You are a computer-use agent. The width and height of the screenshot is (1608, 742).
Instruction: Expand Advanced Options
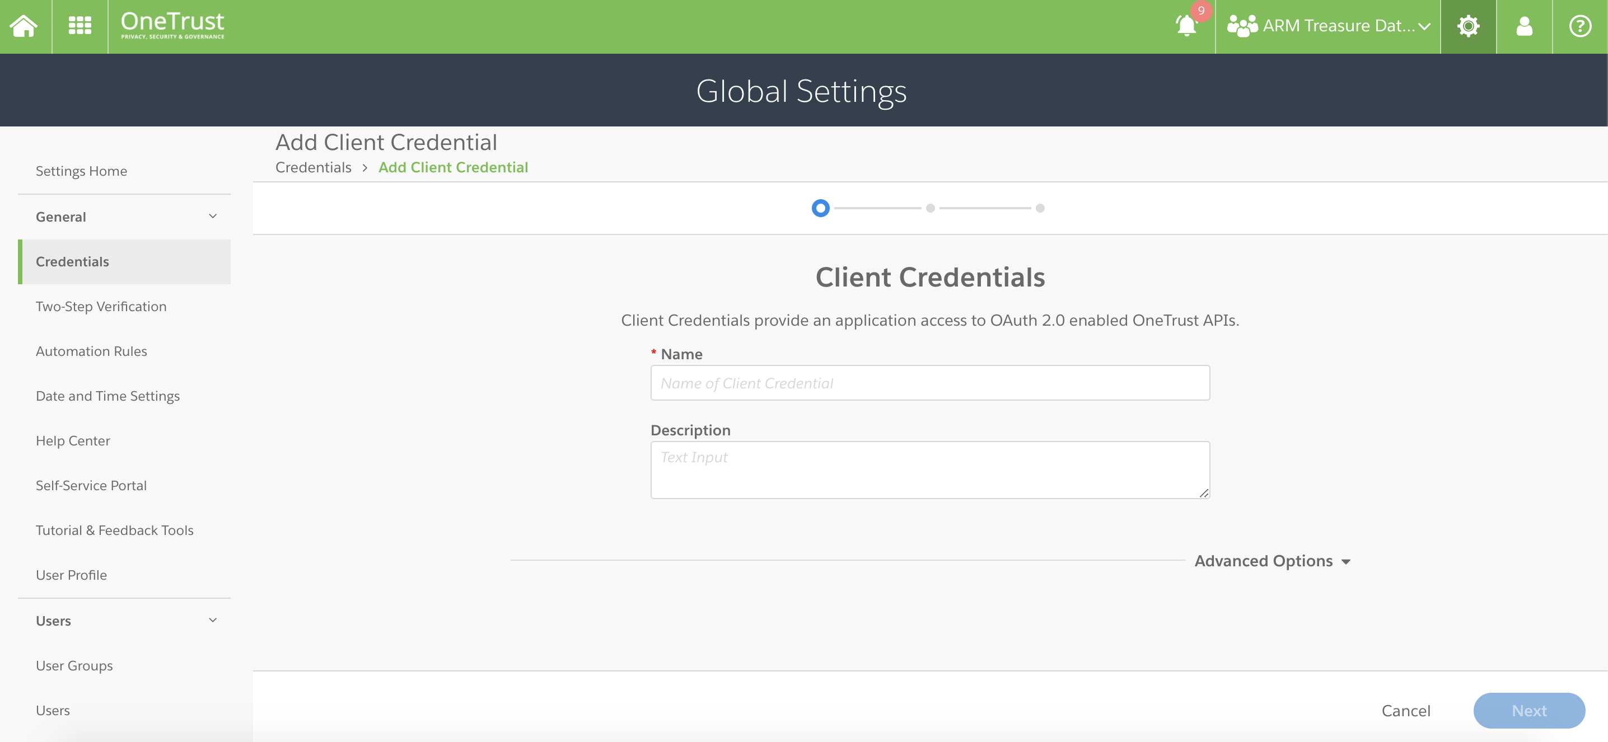click(1272, 560)
